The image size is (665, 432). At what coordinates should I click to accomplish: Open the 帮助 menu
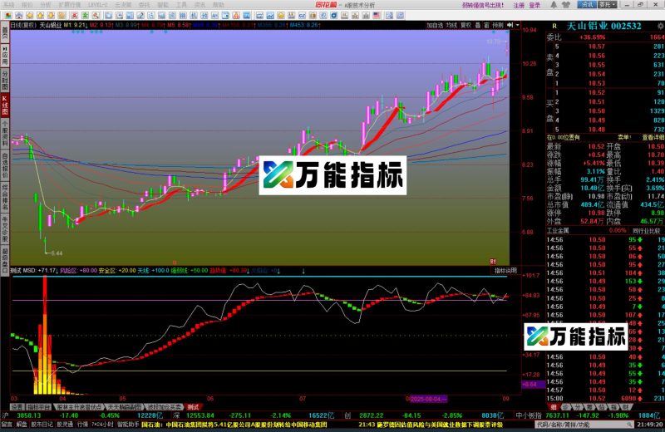tap(218, 5)
